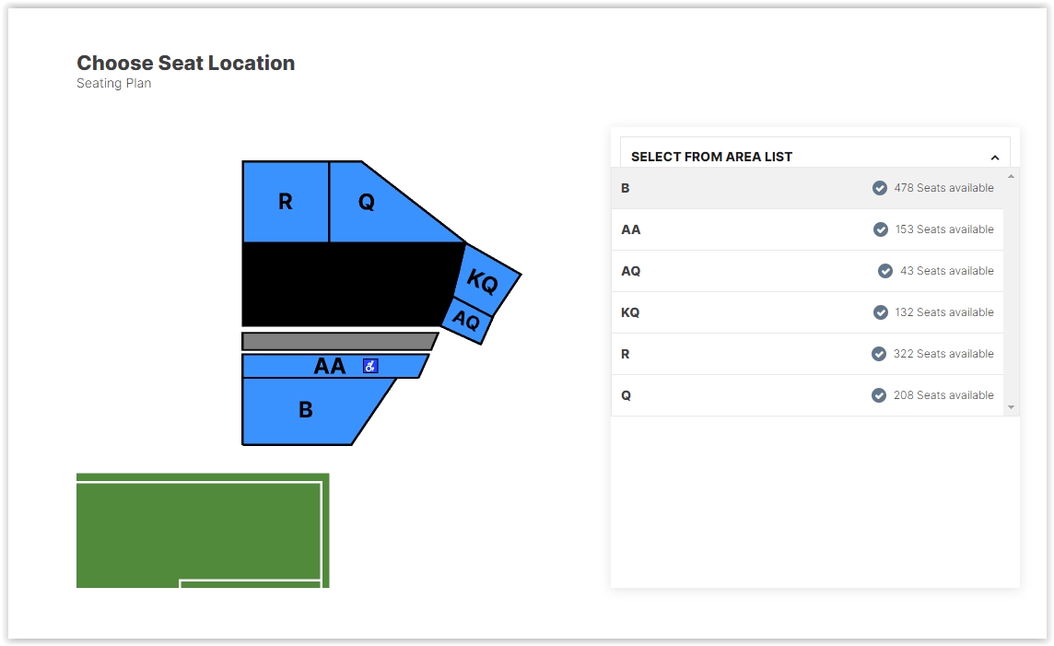1054x646 pixels.
Task: Choose the KQ row in area list
Action: [x=807, y=312]
